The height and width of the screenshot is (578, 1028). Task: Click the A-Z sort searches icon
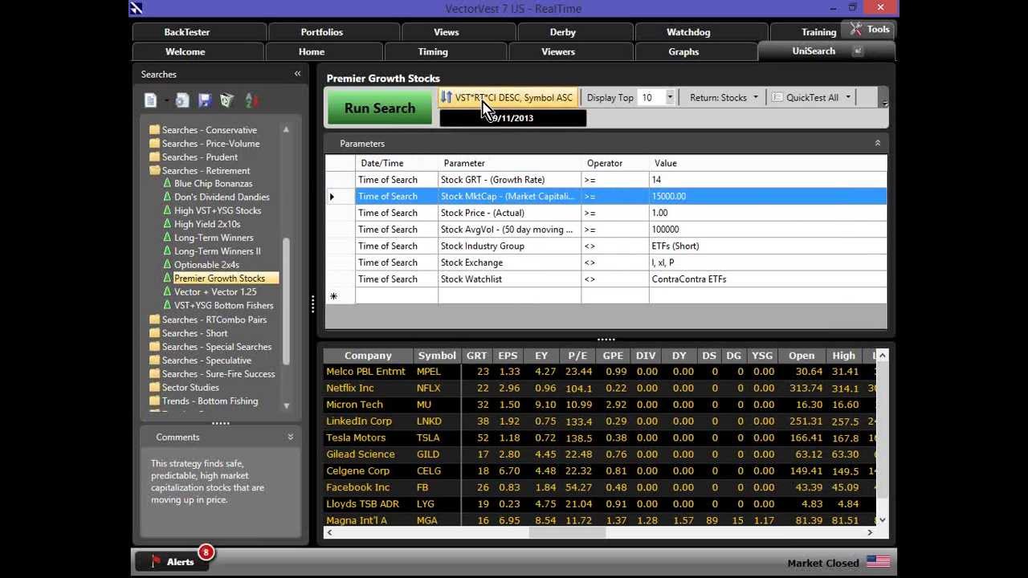pyautogui.click(x=252, y=100)
